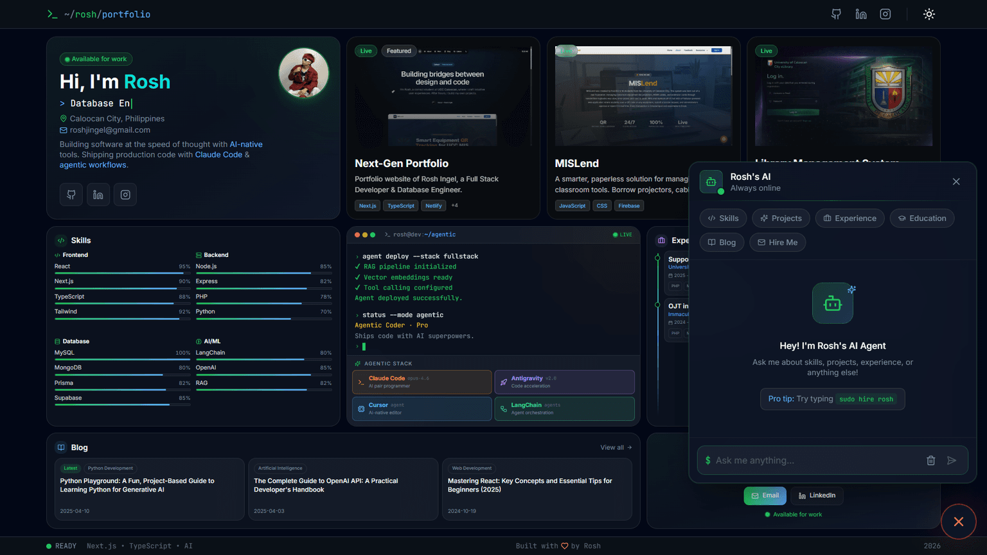Select Education chip in Rosh's AI chat
Screen dimensions: 987x555
(922, 218)
